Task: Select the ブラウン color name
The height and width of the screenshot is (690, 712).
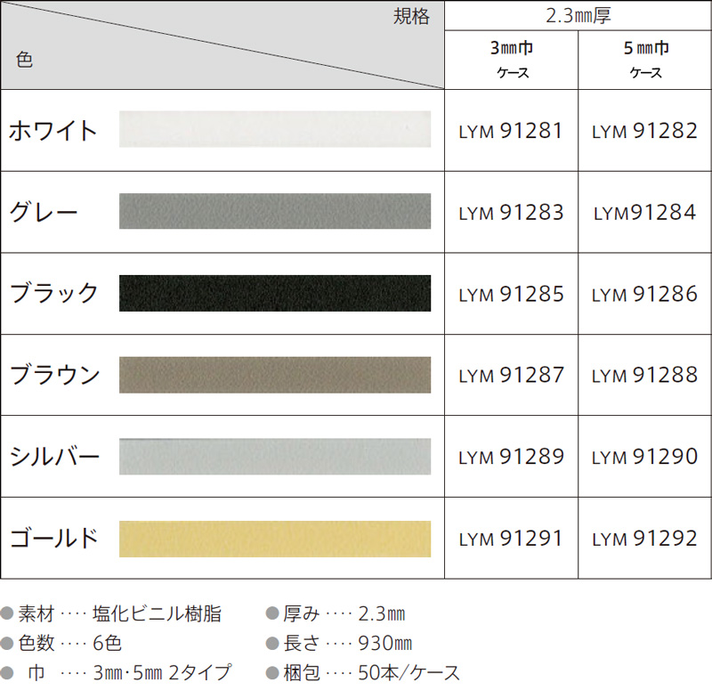Action: [55, 375]
